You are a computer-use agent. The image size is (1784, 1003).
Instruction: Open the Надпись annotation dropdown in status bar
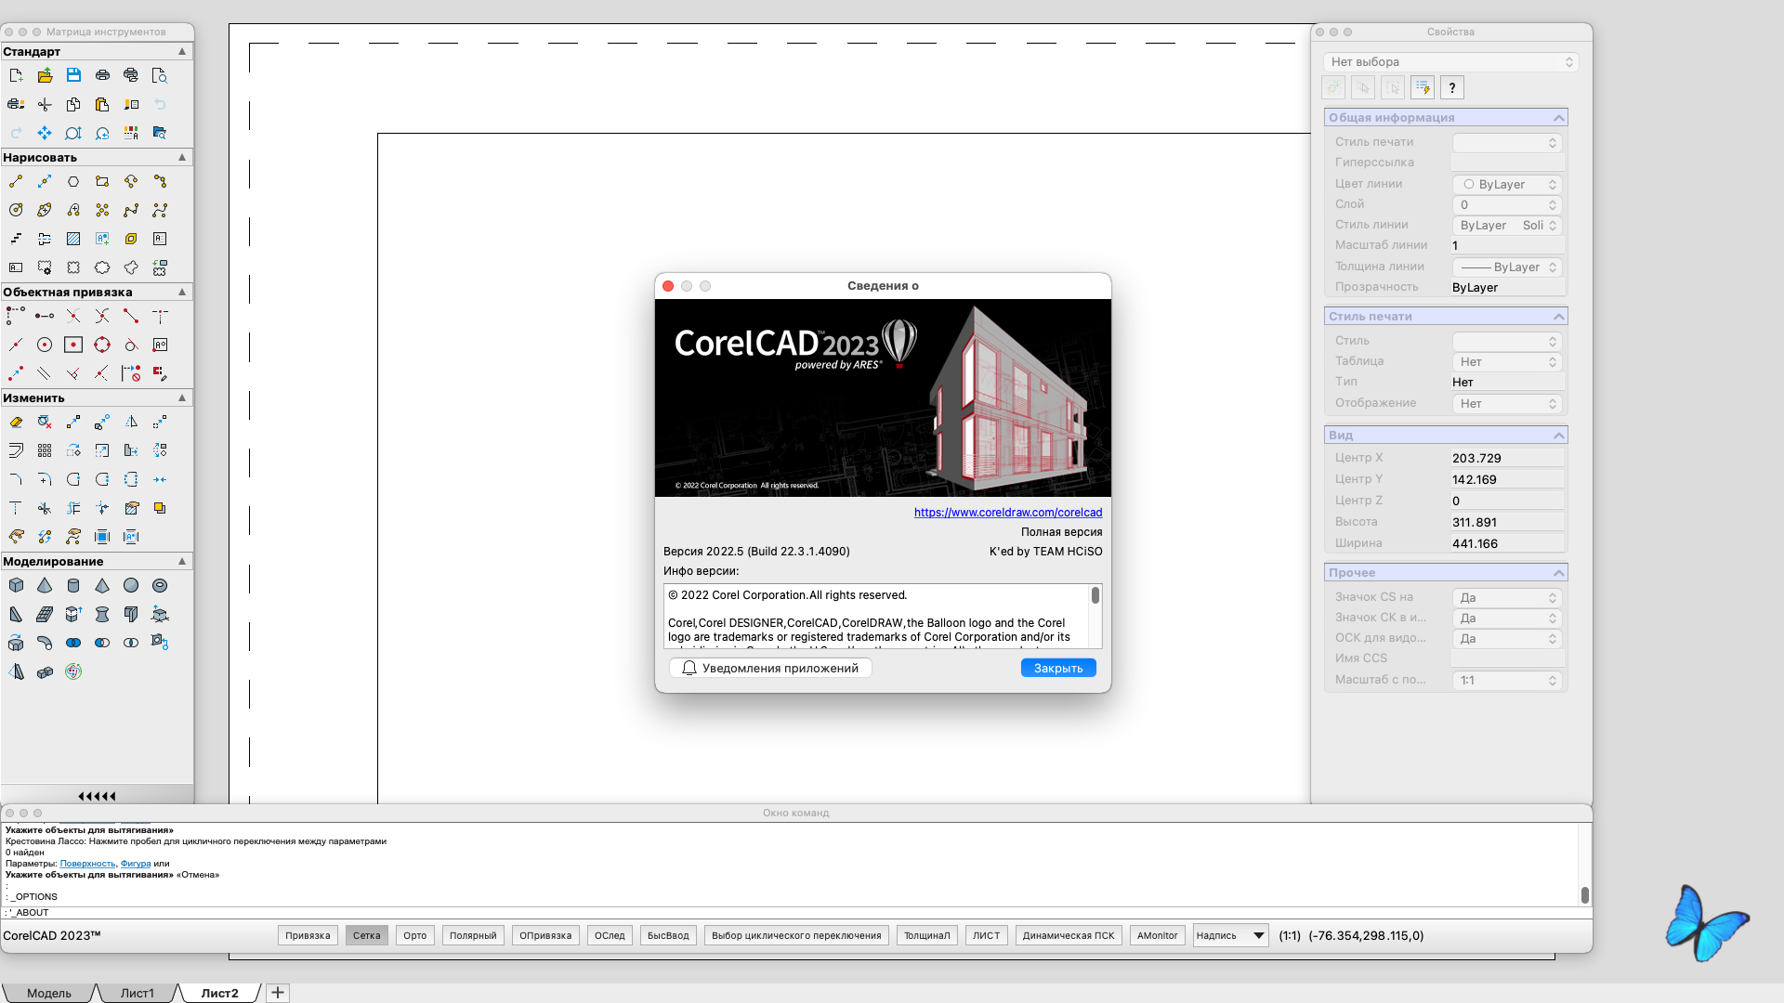(x=1230, y=935)
